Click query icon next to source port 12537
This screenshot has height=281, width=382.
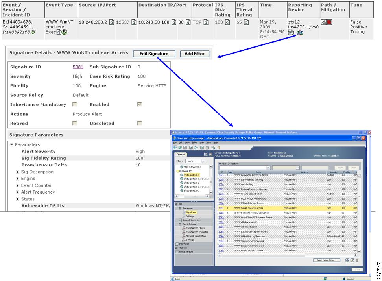click(134, 22)
